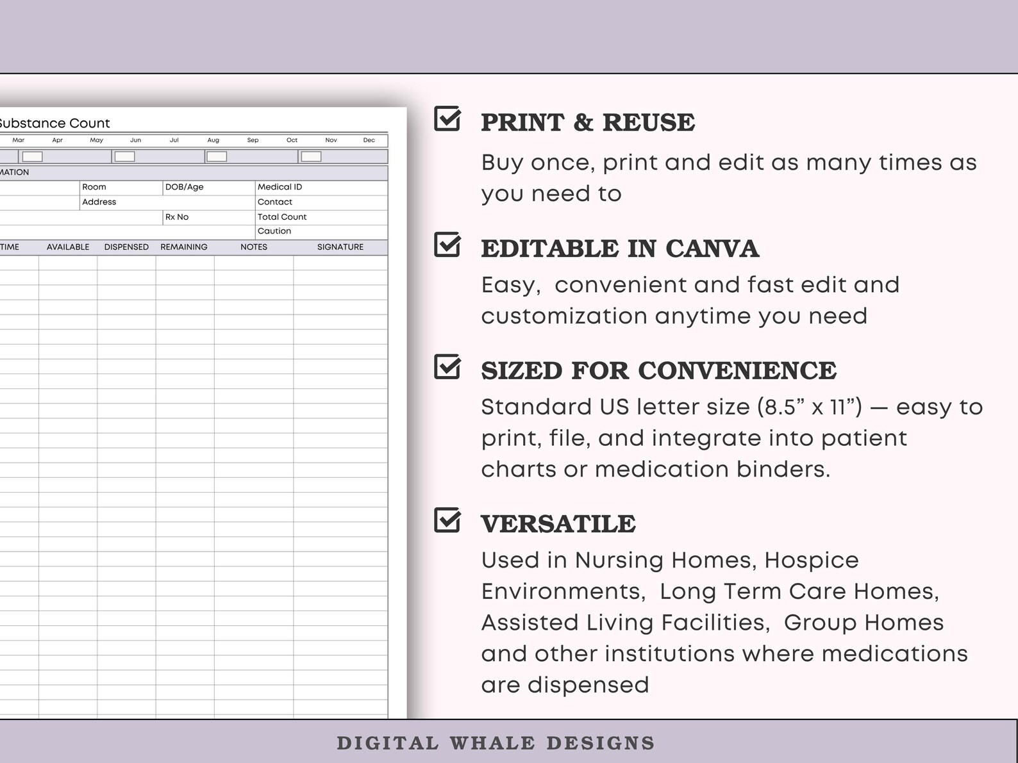This screenshot has width=1018, height=763.
Task: Check the small box under the Oct month
Action: click(x=311, y=156)
